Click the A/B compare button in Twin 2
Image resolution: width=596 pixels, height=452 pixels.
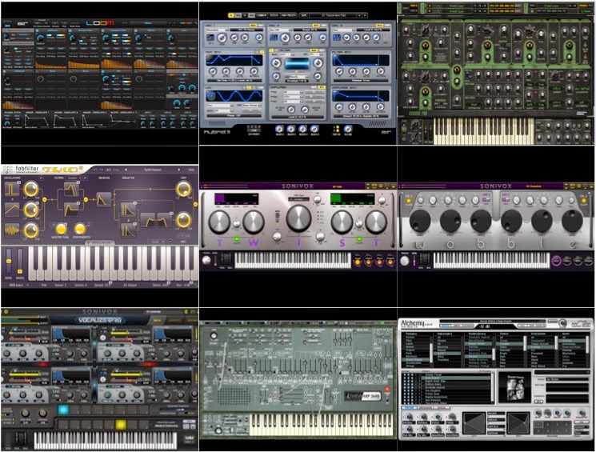click(108, 170)
